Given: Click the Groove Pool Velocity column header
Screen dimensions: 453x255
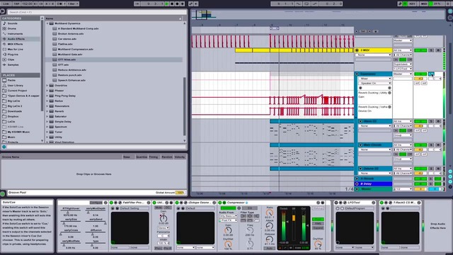Looking at the screenshot, I should pyautogui.click(x=179, y=157).
